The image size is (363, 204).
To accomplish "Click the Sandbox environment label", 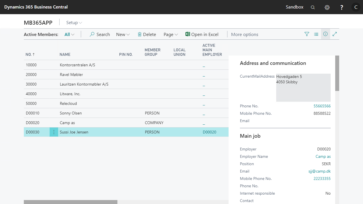I will 294,7.
